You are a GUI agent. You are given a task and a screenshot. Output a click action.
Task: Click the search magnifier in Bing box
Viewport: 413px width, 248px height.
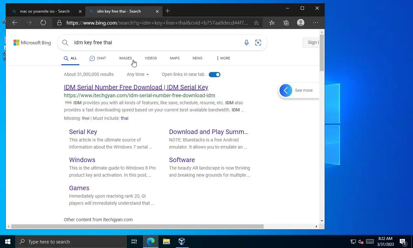point(65,43)
